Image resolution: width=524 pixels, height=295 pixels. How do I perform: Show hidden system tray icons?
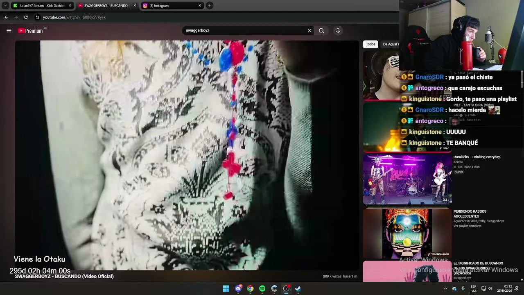click(x=445, y=288)
